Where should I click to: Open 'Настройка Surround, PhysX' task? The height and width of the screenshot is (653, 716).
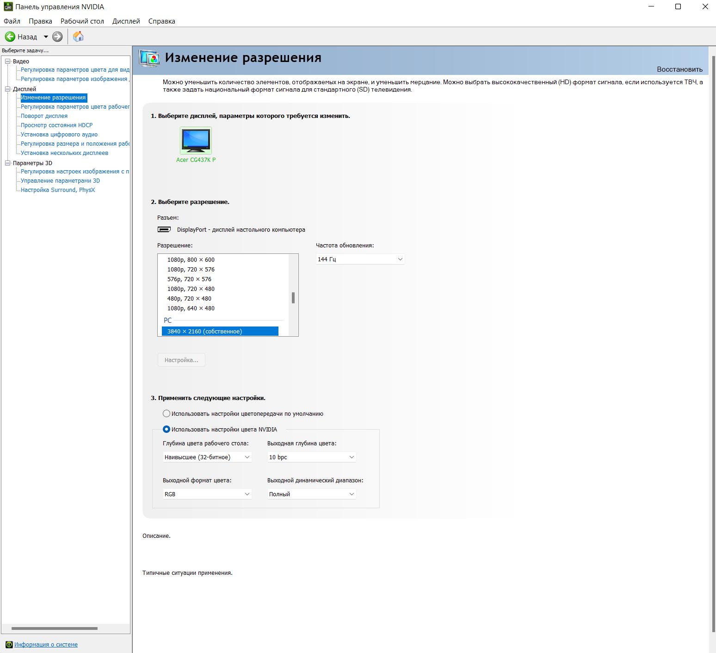[58, 190]
